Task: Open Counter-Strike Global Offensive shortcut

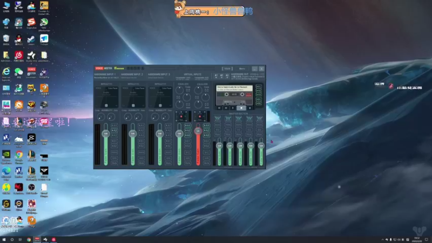Action: point(44,8)
